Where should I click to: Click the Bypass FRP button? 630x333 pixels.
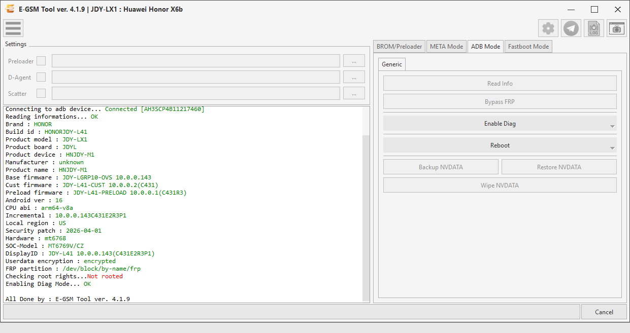(500, 102)
